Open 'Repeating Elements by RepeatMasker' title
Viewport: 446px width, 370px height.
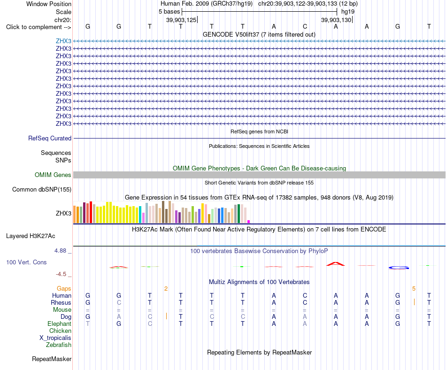click(x=259, y=352)
